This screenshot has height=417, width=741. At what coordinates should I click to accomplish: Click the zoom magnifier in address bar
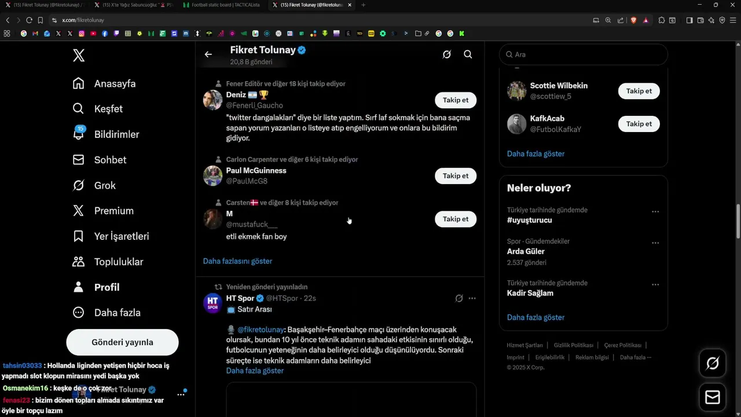[608, 20]
